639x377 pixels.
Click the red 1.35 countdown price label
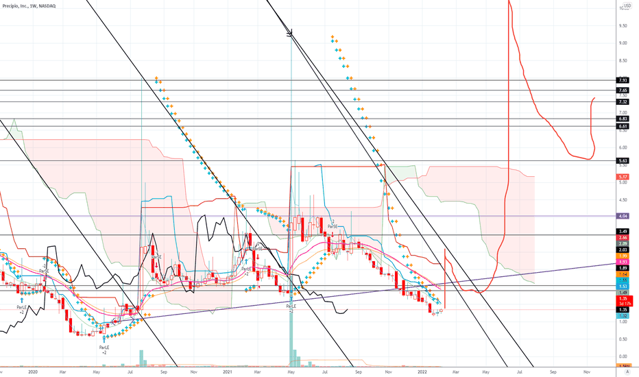coord(625,301)
